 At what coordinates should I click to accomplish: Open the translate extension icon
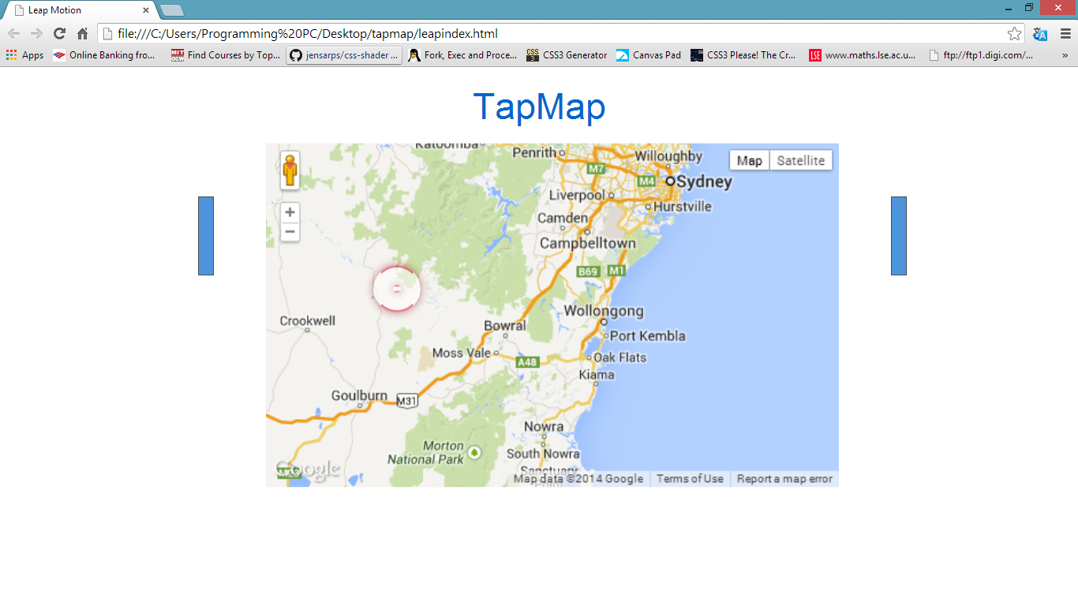(x=1040, y=34)
